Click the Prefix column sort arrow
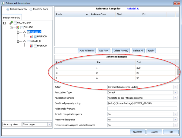Viewport: 182px width, 138px height. coord(87,14)
